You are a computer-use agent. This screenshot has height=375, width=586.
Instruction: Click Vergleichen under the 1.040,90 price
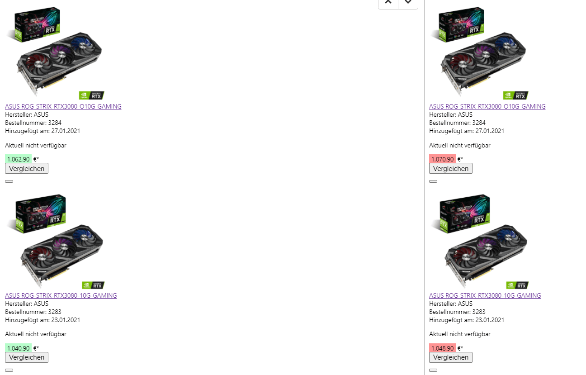point(27,357)
